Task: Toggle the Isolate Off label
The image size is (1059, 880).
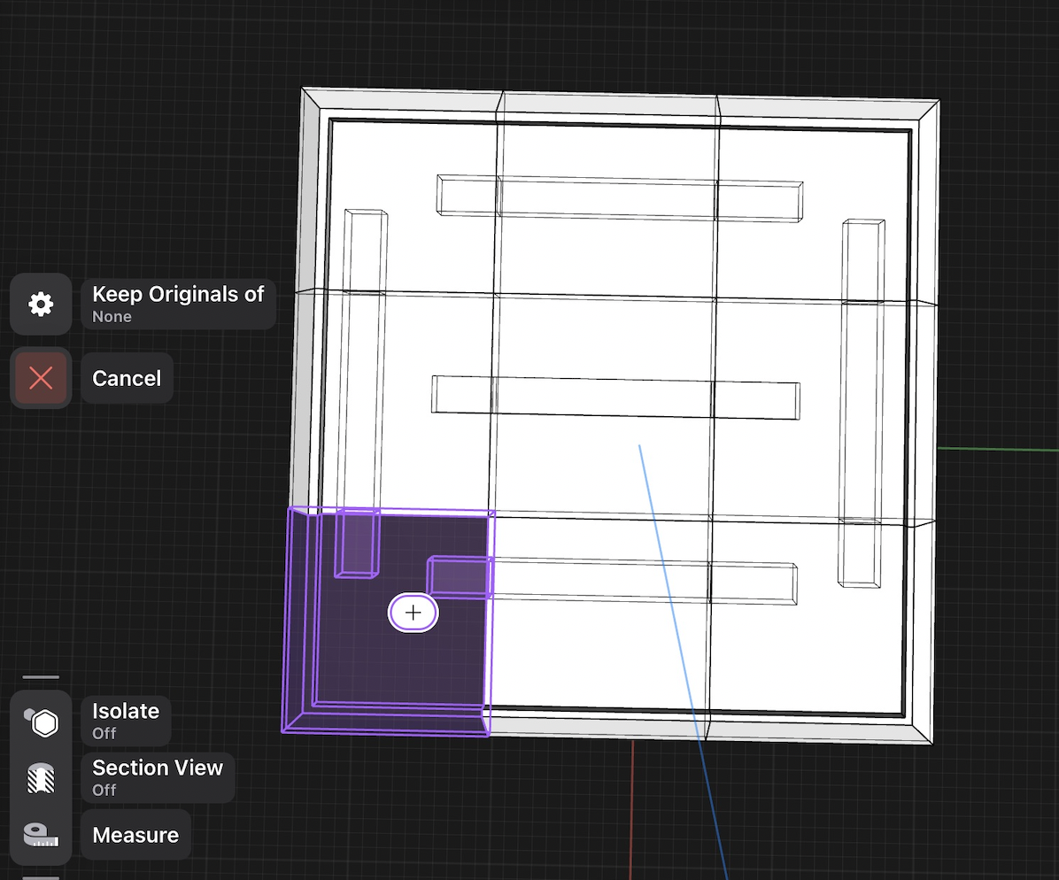Action: [x=126, y=721]
